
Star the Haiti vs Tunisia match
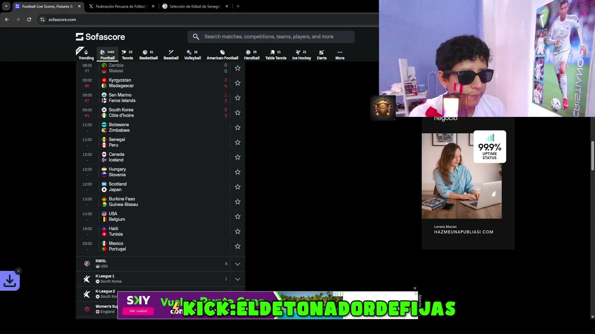[238, 231]
